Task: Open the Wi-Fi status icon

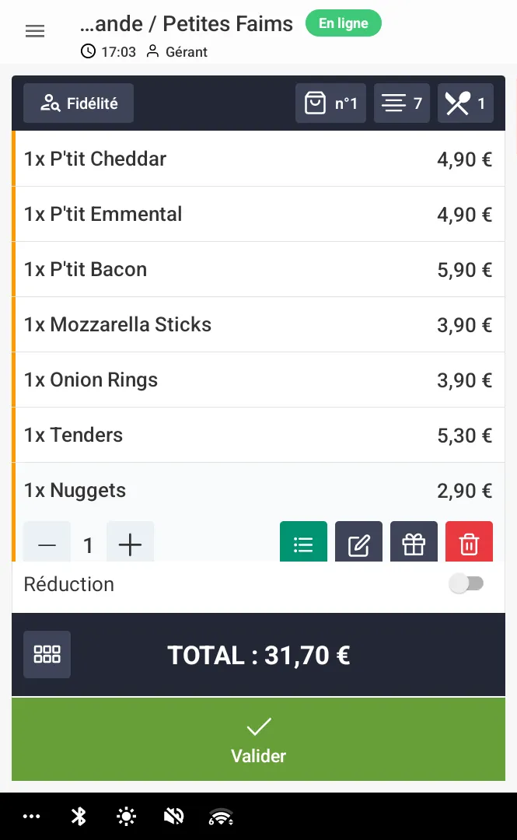Action: [222, 816]
